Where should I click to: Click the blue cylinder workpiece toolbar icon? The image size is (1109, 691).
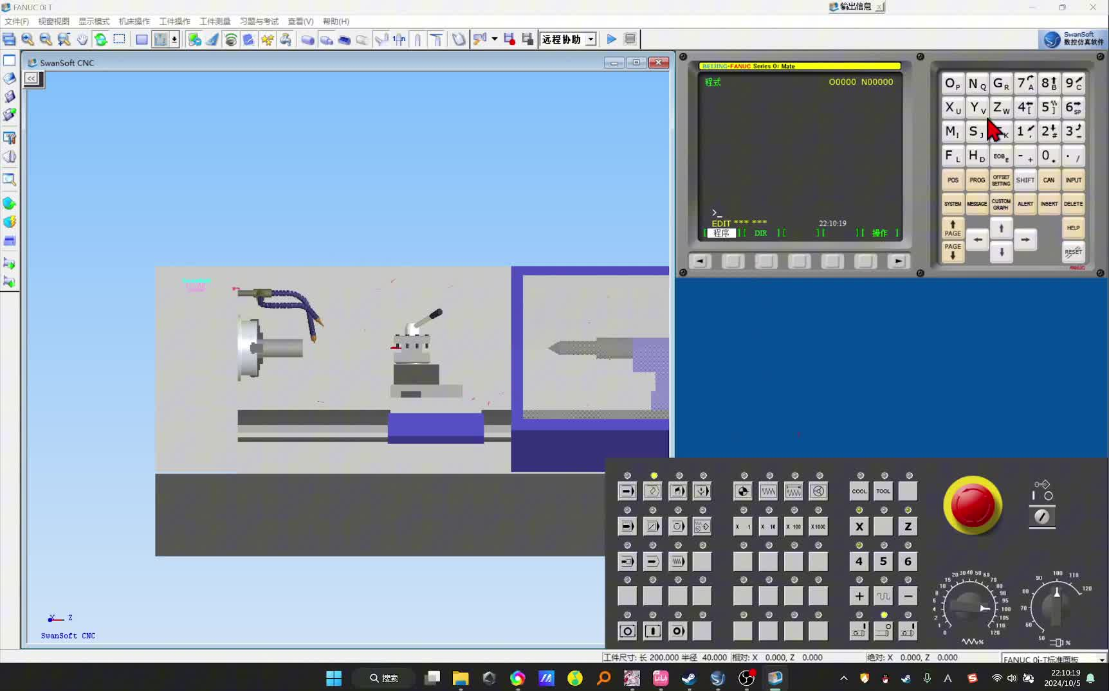click(x=308, y=39)
